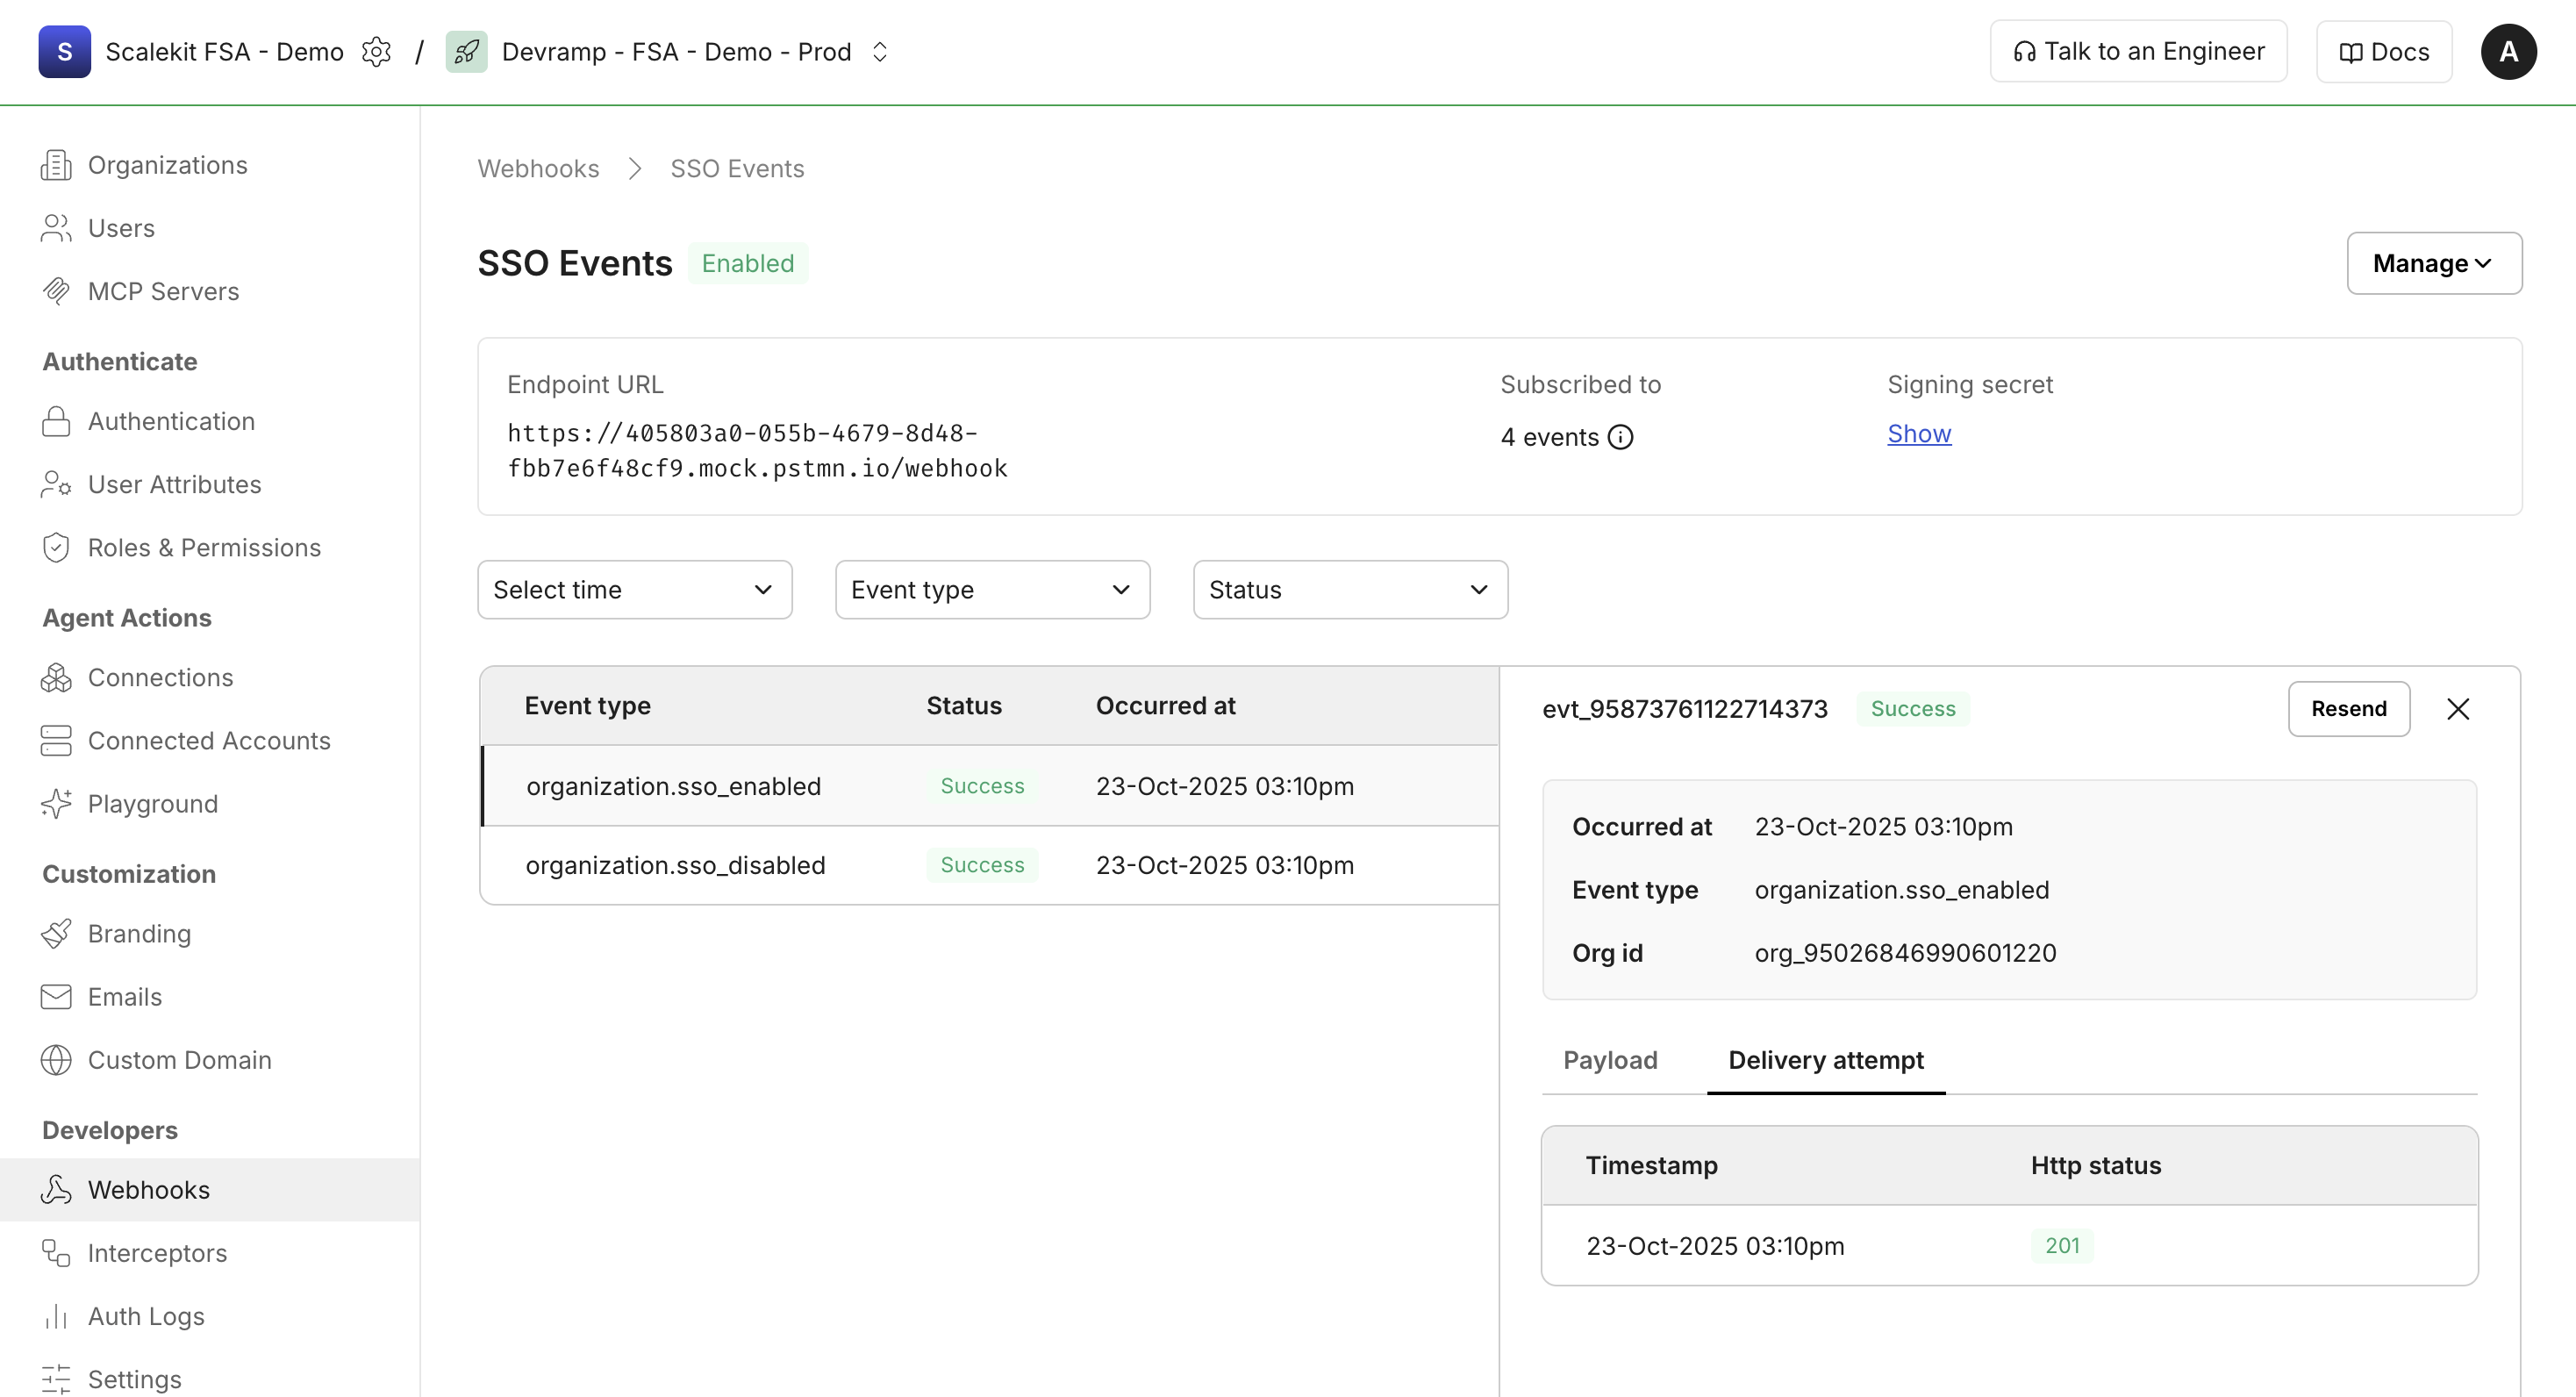Open the Event type filter dropdown
The image size is (2576, 1397).
pyautogui.click(x=992, y=590)
